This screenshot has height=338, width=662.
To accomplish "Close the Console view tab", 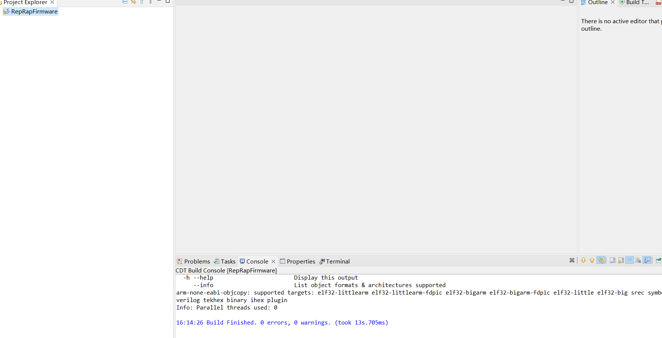I will pos(273,261).
